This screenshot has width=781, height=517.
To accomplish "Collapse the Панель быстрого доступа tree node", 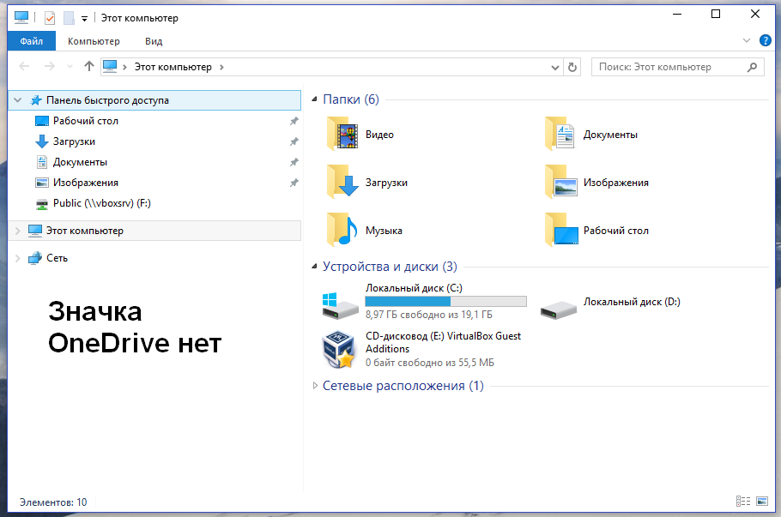I will click(x=18, y=100).
